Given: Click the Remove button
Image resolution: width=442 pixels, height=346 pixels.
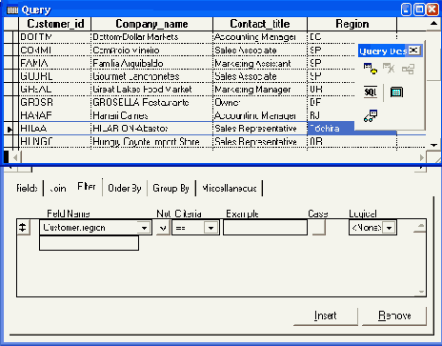Looking at the screenshot, I should pyautogui.click(x=394, y=315).
